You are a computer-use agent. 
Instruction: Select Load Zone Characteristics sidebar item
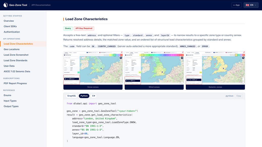[23, 44]
